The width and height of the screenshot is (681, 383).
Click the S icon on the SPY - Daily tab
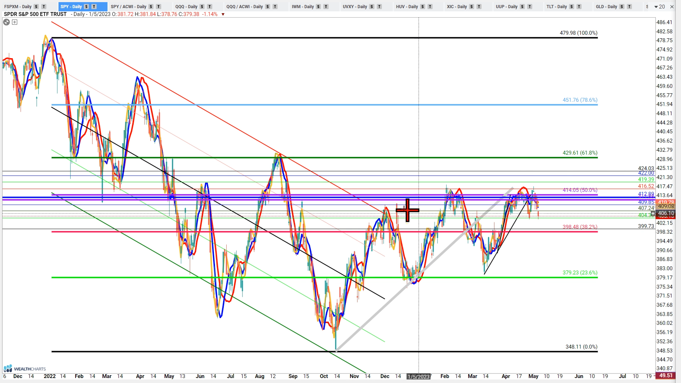click(x=86, y=7)
